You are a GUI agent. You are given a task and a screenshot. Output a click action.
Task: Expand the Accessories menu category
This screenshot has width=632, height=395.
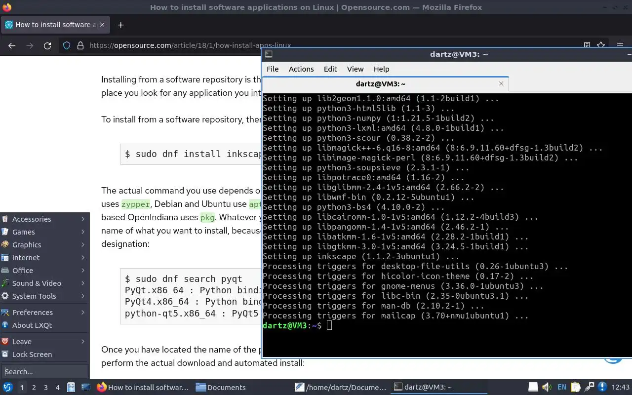click(44, 219)
